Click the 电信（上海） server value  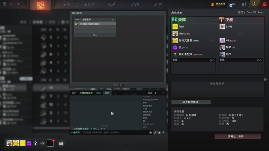[x=236, y=115]
